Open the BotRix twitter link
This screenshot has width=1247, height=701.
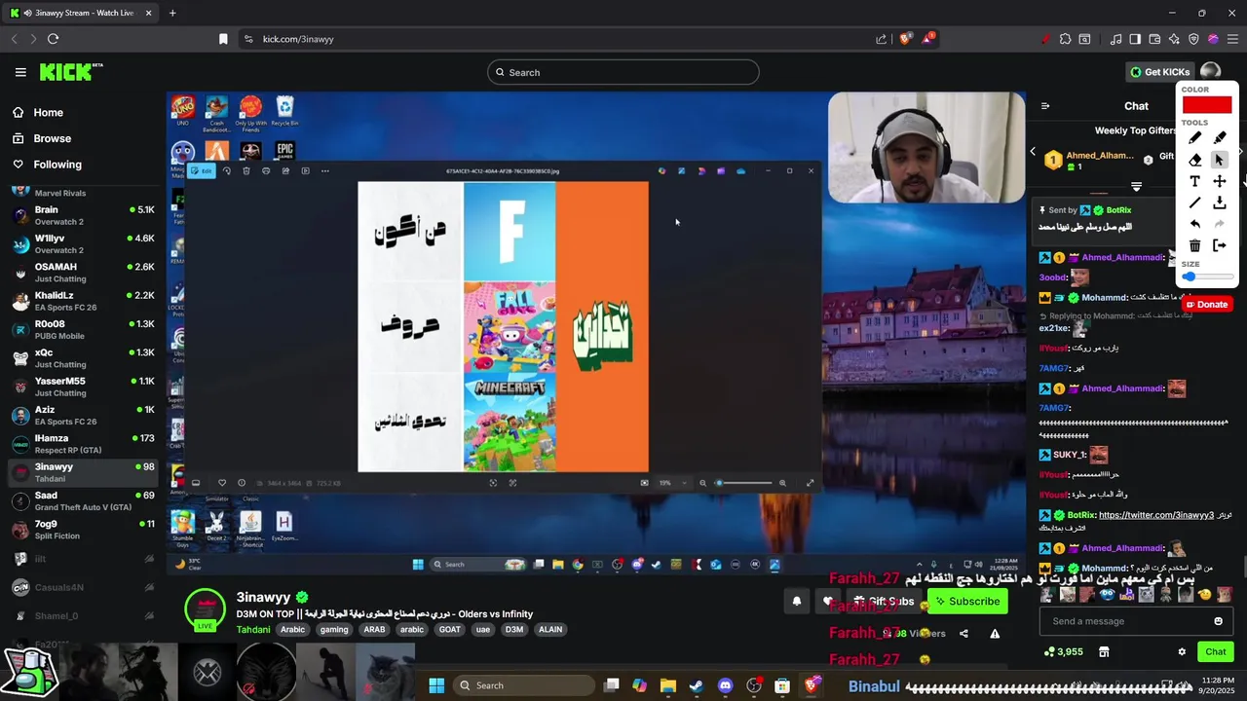point(1155,515)
